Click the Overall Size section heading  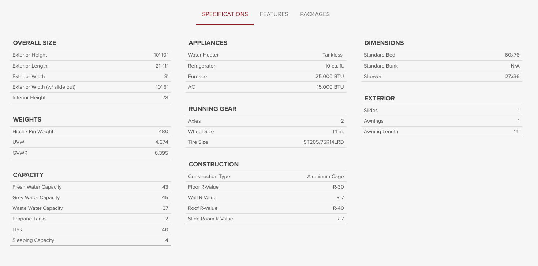click(34, 43)
